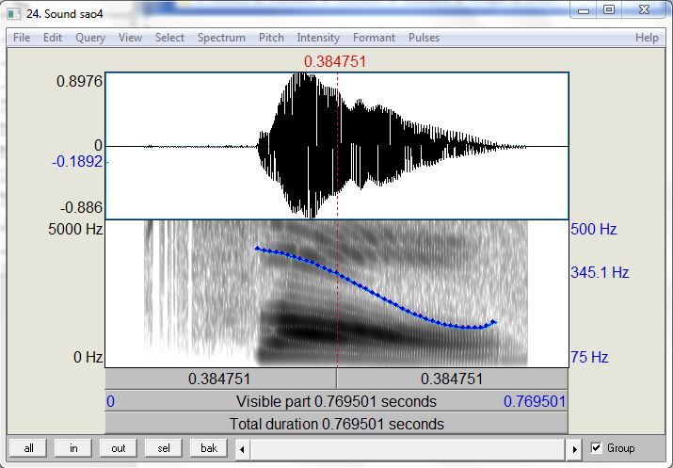673x468 pixels.
Task: Open the Intensity menu
Action: (318, 38)
